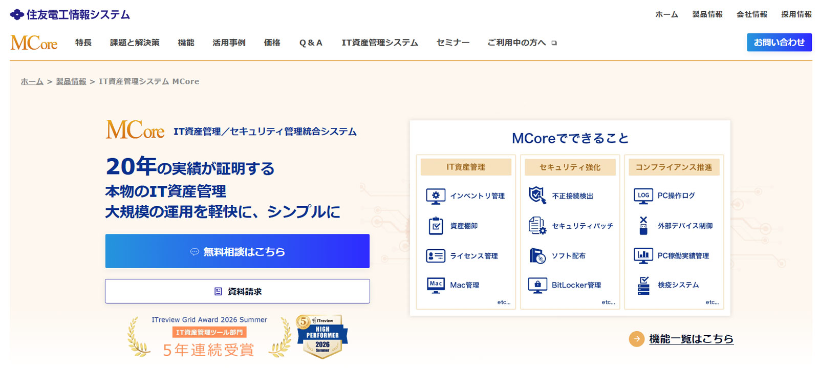Click the ライセンス管理 ID card icon
819x368 pixels.
pos(436,255)
